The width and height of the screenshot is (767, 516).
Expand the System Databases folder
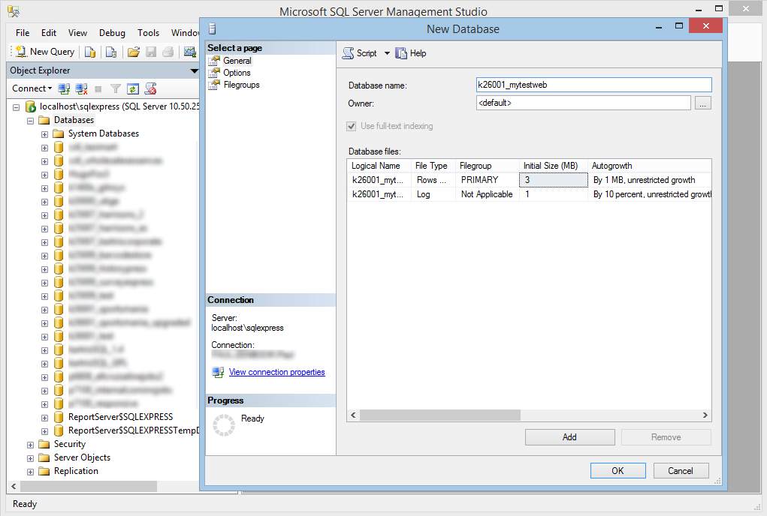coord(44,133)
